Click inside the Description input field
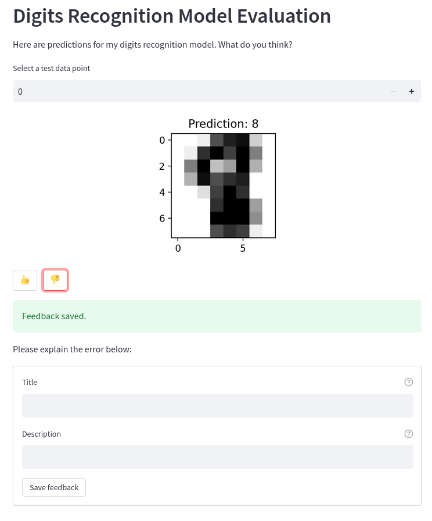The height and width of the screenshot is (521, 432). pyautogui.click(x=217, y=457)
